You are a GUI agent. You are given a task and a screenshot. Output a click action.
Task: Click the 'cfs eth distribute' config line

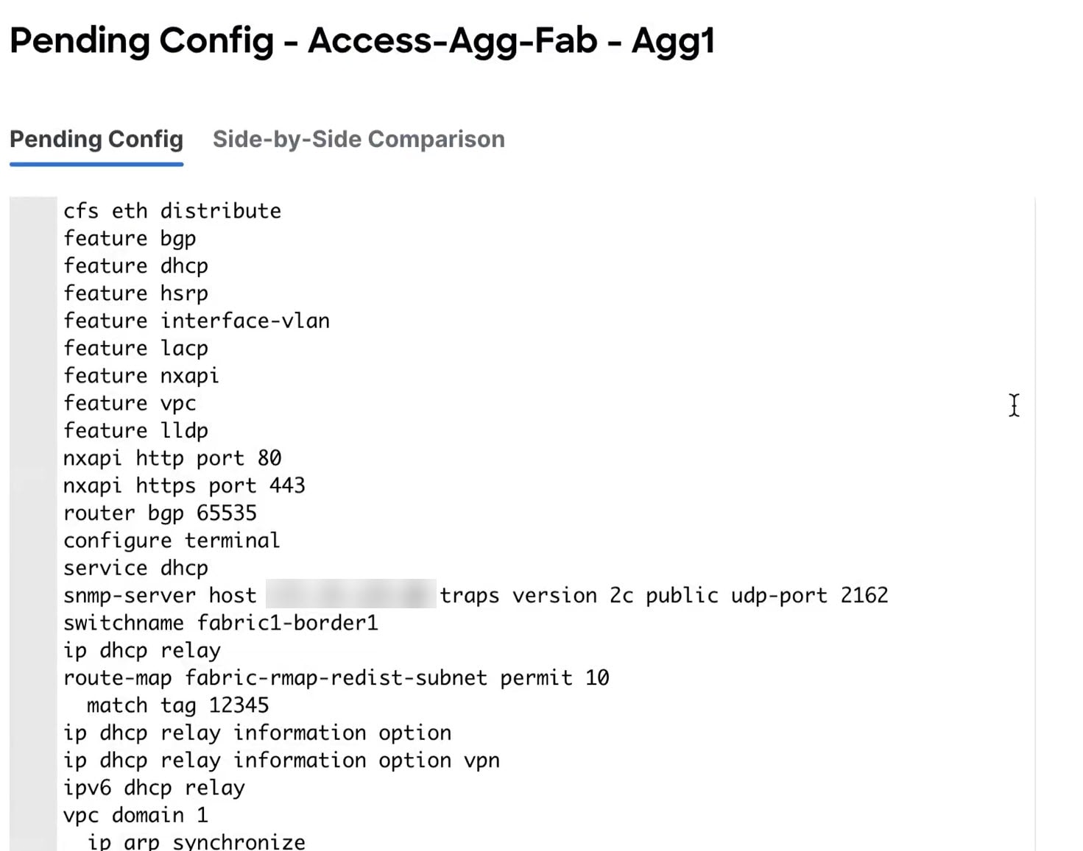coord(172,211)
